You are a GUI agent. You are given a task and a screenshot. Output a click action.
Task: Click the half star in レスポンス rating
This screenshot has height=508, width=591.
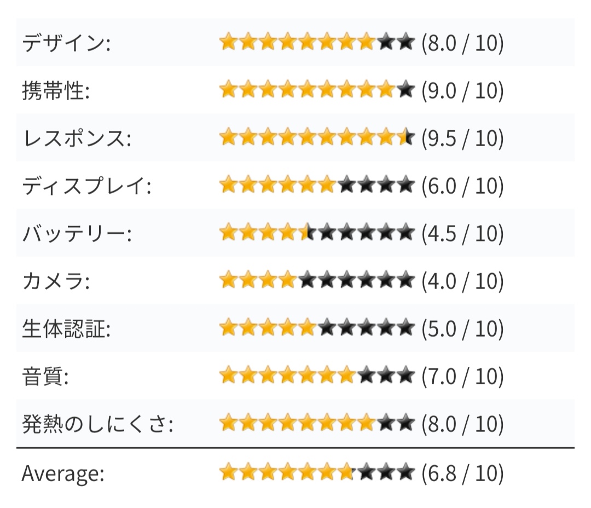coord(404,138)
